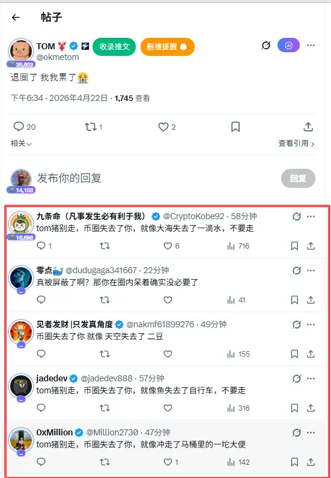Repost 见者发财's reply
The height and width of the screenshot is (478, 331).
pos(105,354)
